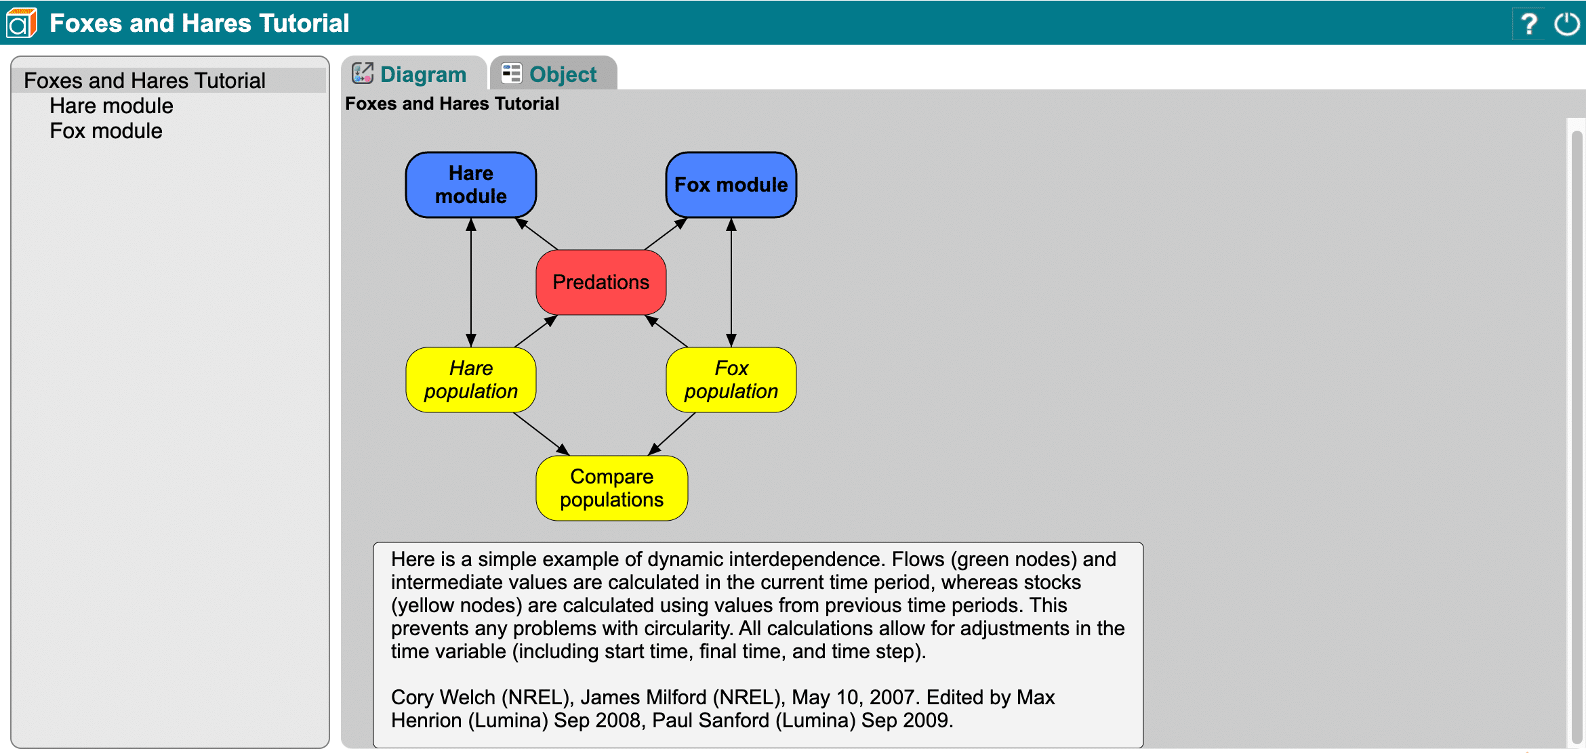Select Foxes and Hares Tutorial tree root

pyautogui.click(x=169, y=81)
